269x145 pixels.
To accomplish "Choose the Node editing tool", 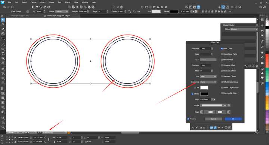I will 3,25.
